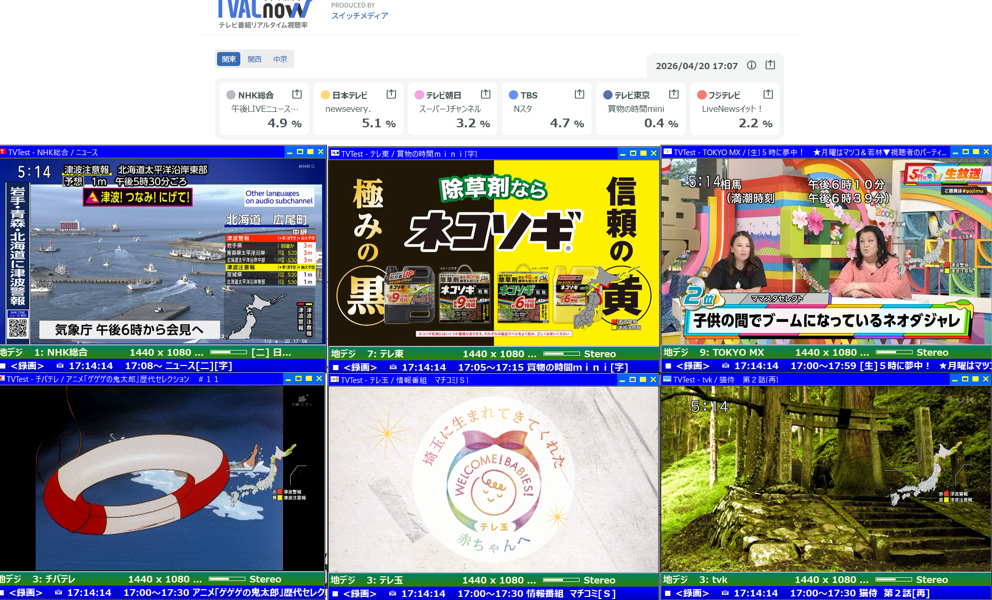
Task: Click the record square in TOKYO MX status bar
Action: click(x=668, y=365)
